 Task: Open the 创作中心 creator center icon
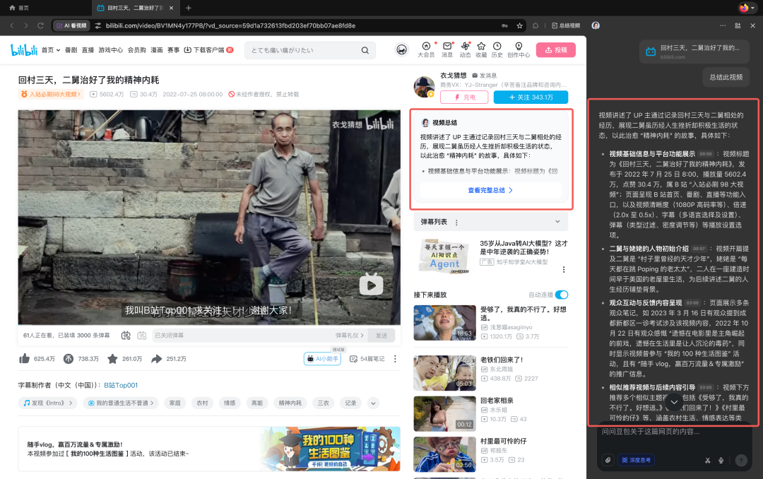point(520,45)
